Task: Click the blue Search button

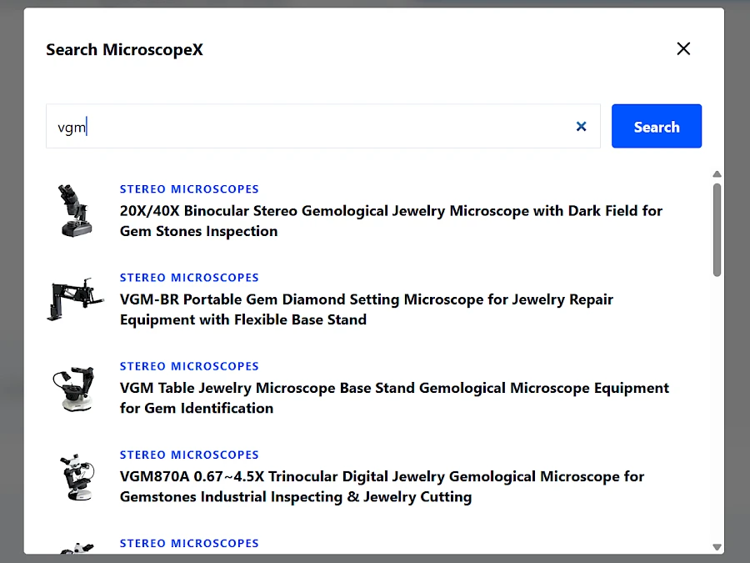Action: [x=657, y=126]
